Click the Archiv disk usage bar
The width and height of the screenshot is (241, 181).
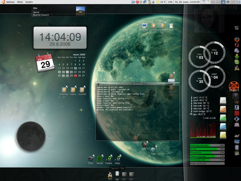[x=207, y=149]
